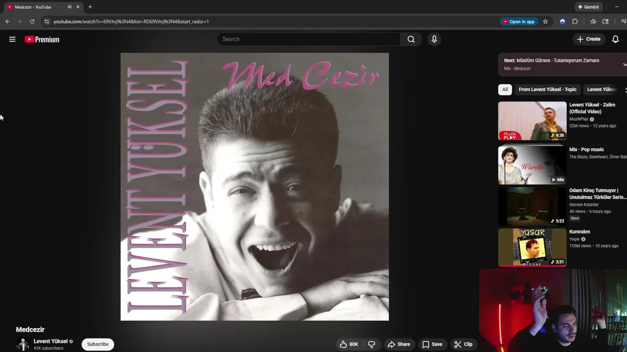Image resolution: width=627 pixels, height=352 pixels.
Task: Open the Kumralım video title
Action: point(579,232)
